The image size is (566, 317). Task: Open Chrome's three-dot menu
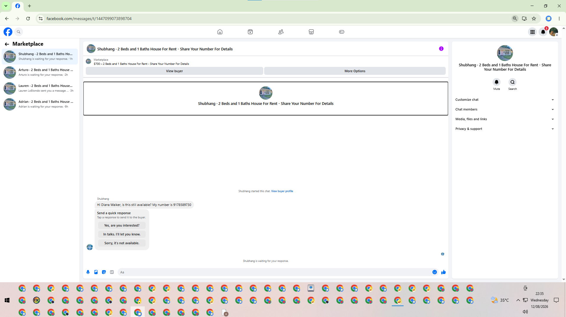point(559,19)
